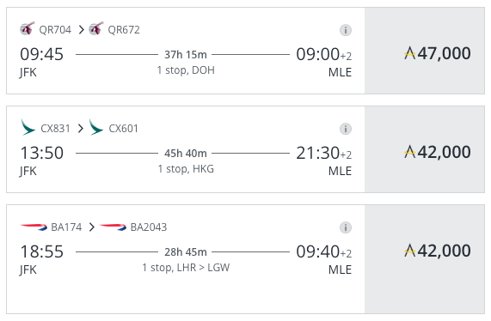Click the Qatar Airways logo beside QR672
This screenshot has height=321, width=491.
[x=96, y=29]
